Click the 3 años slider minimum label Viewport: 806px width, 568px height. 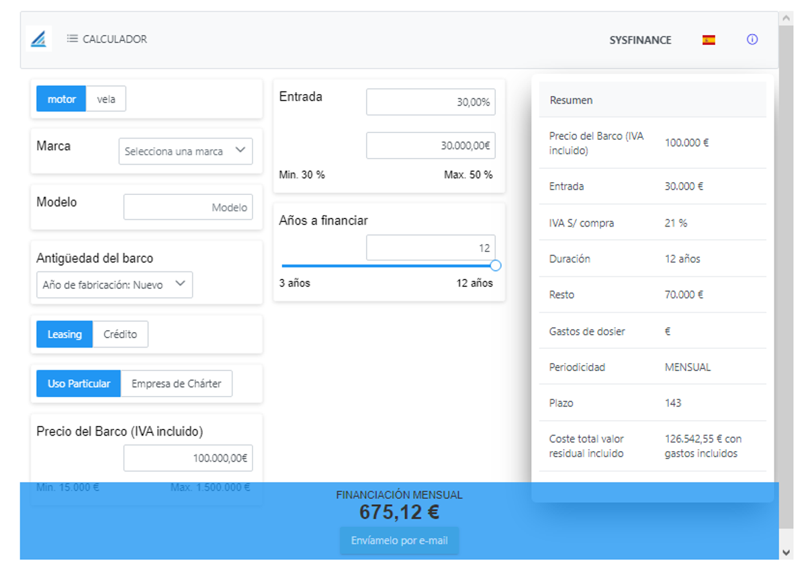pyautogui.click(x=295, y=283)
